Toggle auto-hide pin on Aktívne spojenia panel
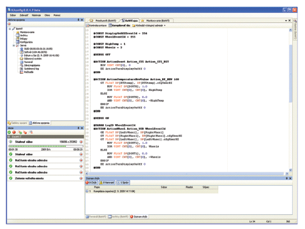 pyautogui.click(x=78, y=20)
